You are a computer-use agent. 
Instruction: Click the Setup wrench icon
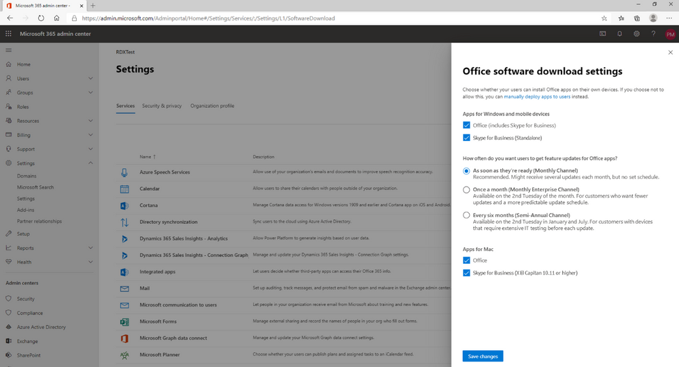pyautogui.click(x=9, y=234)
